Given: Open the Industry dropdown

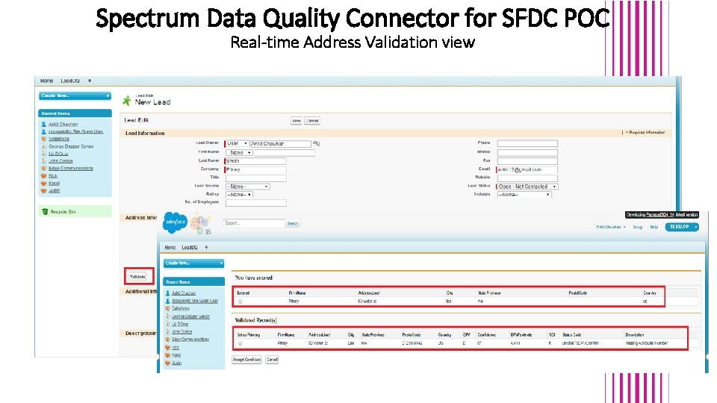Looking at the screenshot, I should coord(524,195).
